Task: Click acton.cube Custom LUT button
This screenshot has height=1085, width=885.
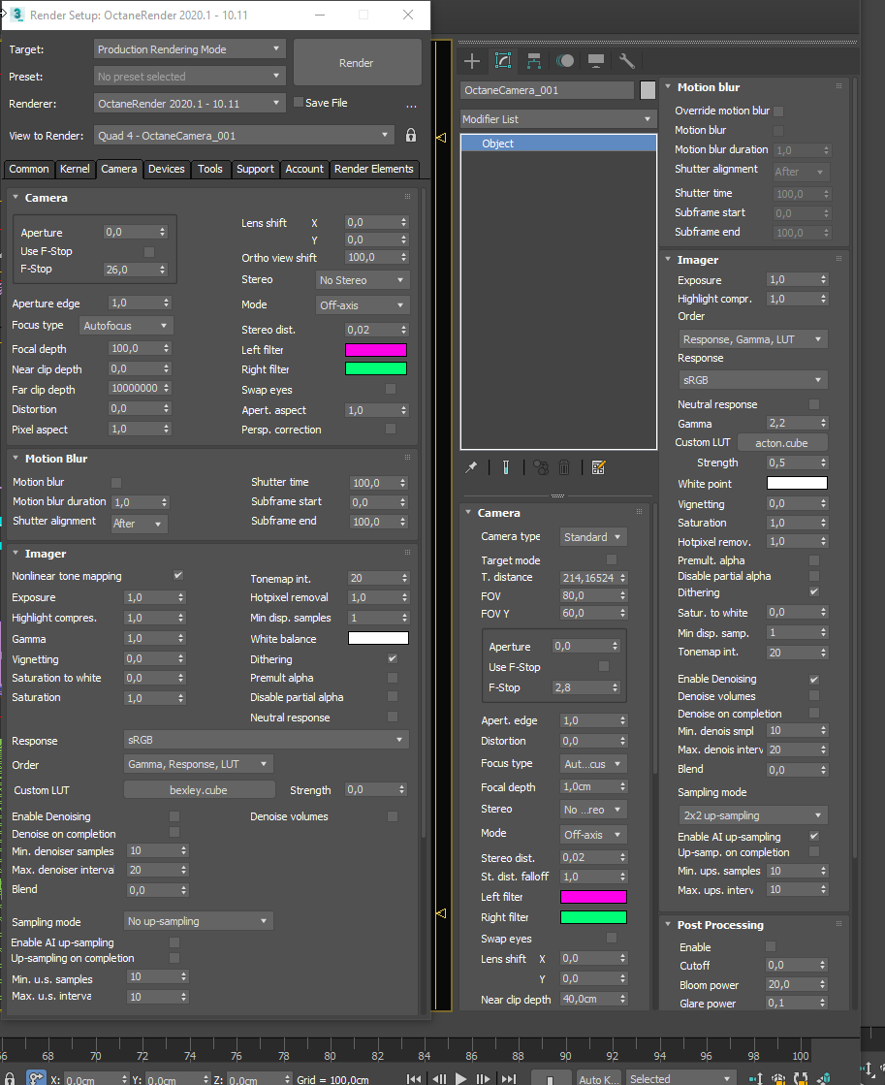Action: pos(782,443)
